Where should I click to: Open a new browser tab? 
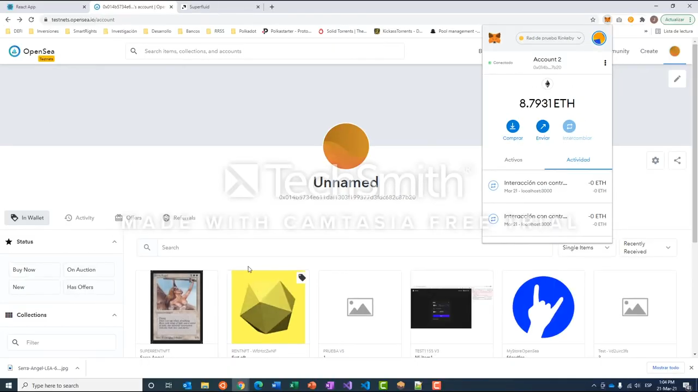pyautogui.click(x=272, y=7)
